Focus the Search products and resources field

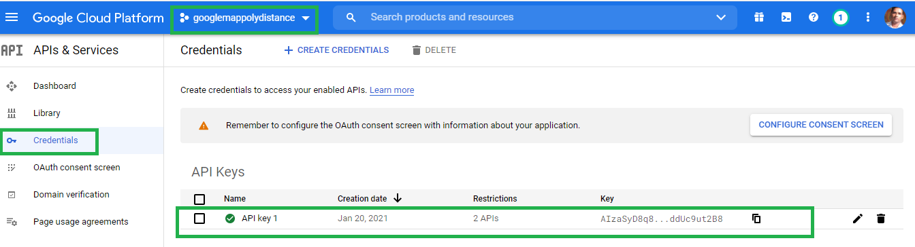tap(534, 18)
